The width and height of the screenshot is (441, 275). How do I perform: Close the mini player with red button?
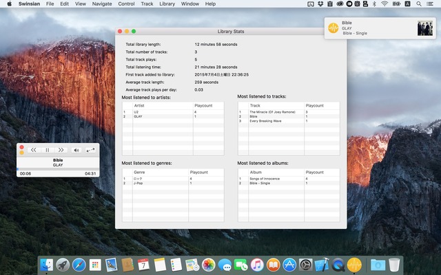tap(21, 147)
